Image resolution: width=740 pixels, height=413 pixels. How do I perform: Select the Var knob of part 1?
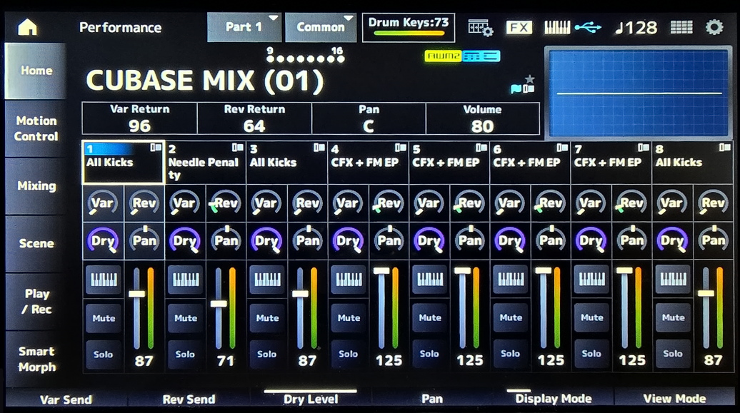103,203
